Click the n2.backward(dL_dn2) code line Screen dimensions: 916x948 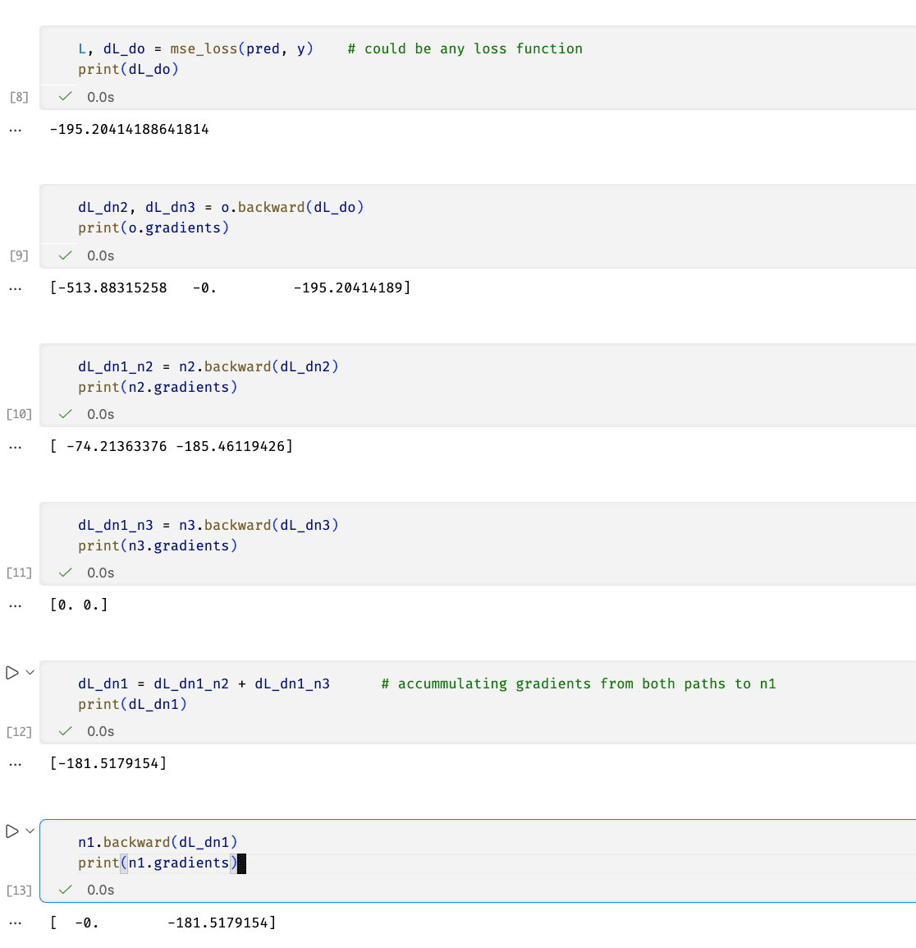pyautogui.click(x=208, y=366)
